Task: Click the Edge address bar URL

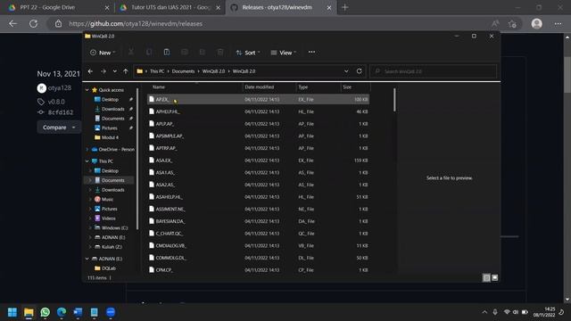Action: coord(136,24)
